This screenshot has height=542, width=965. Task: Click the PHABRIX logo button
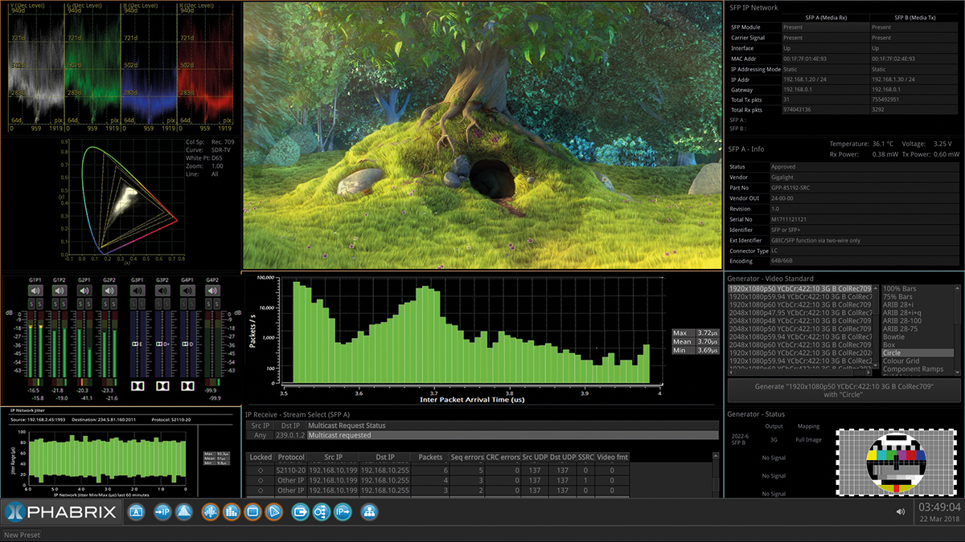point(62,511)
